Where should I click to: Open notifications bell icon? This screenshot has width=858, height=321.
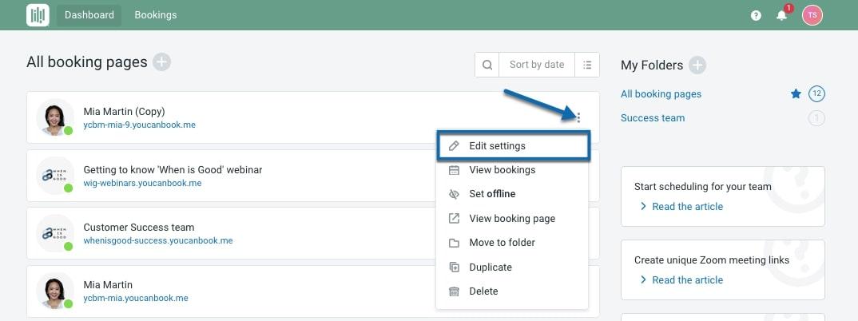click(x=782, y=15)
